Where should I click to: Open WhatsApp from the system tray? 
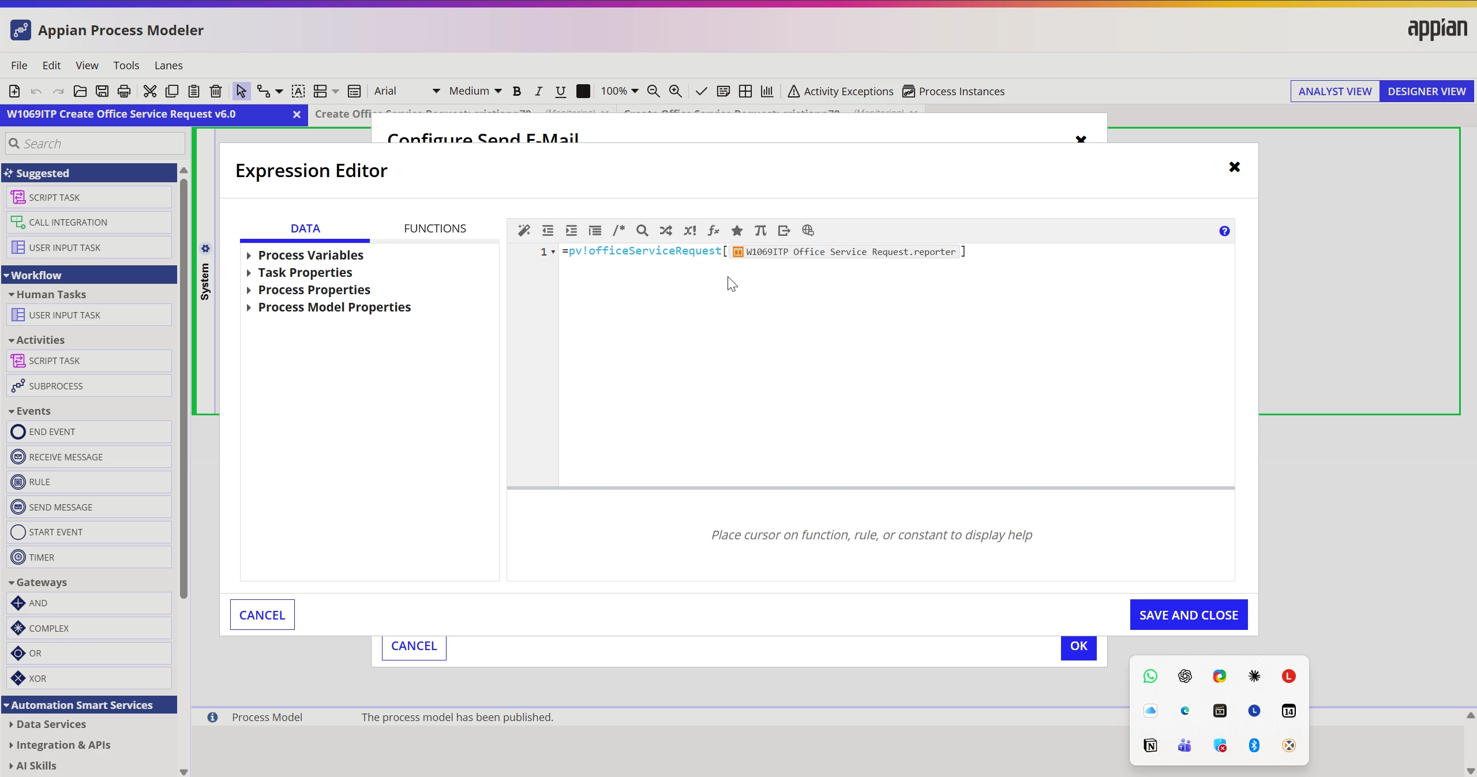tap(1150, 676)
